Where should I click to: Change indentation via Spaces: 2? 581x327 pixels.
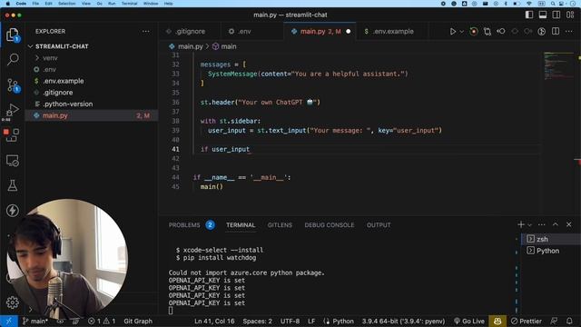tap(257, 321)
